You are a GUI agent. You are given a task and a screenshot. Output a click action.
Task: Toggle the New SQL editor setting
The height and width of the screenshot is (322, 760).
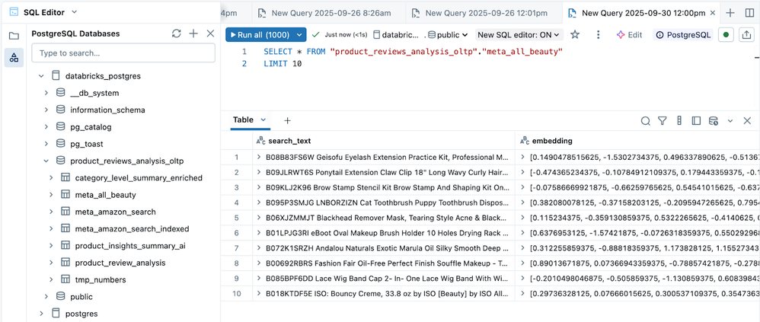click(x=519, y=35)
